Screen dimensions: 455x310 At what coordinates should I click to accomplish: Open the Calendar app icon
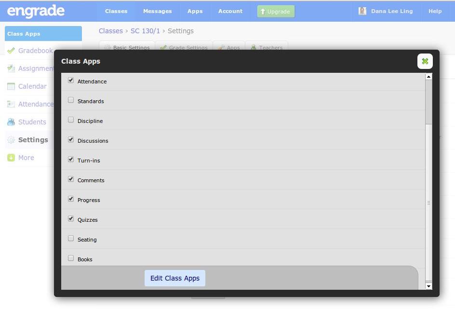click(x=11, y=86)
